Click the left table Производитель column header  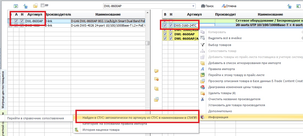[58, 15]
